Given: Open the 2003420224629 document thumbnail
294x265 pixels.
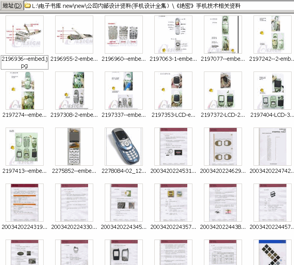Looking at the screenshot, I should pyautogui.click(x=223, y=147).
